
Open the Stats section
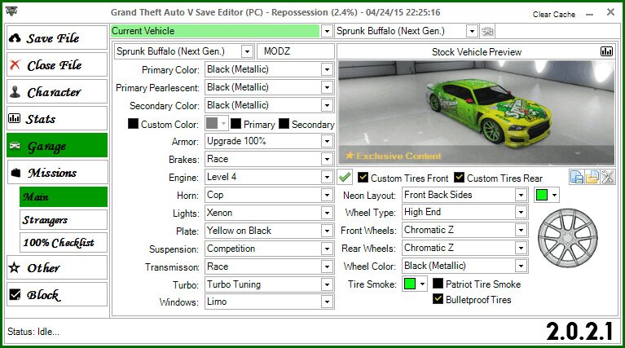pos(56,119)
